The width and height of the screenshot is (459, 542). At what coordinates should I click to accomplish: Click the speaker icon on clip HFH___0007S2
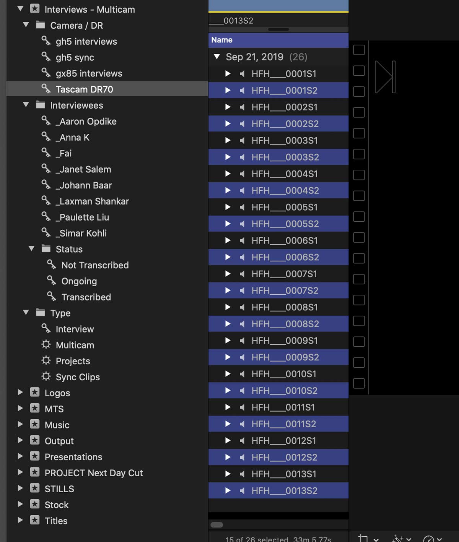(x=242, y=290)
